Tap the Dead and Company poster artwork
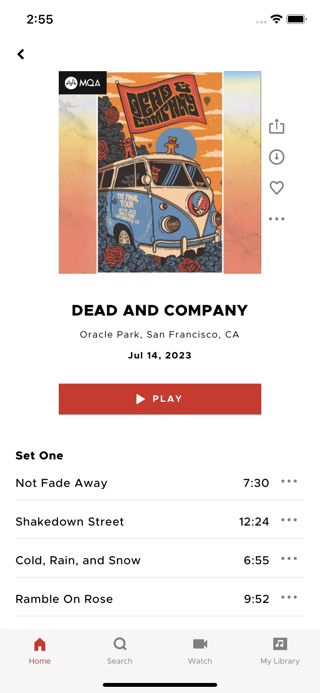 click(x=160, y=172)
